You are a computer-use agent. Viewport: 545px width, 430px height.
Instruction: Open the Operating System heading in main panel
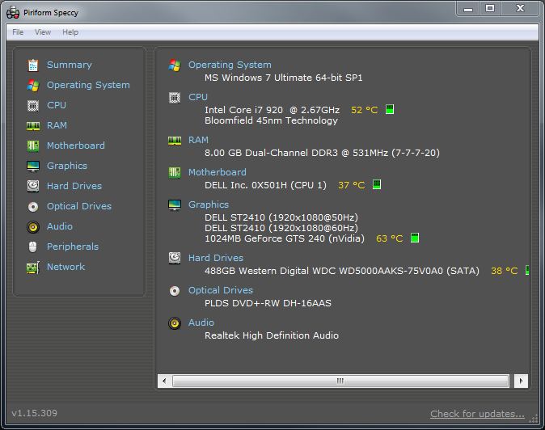pos(230,65)
